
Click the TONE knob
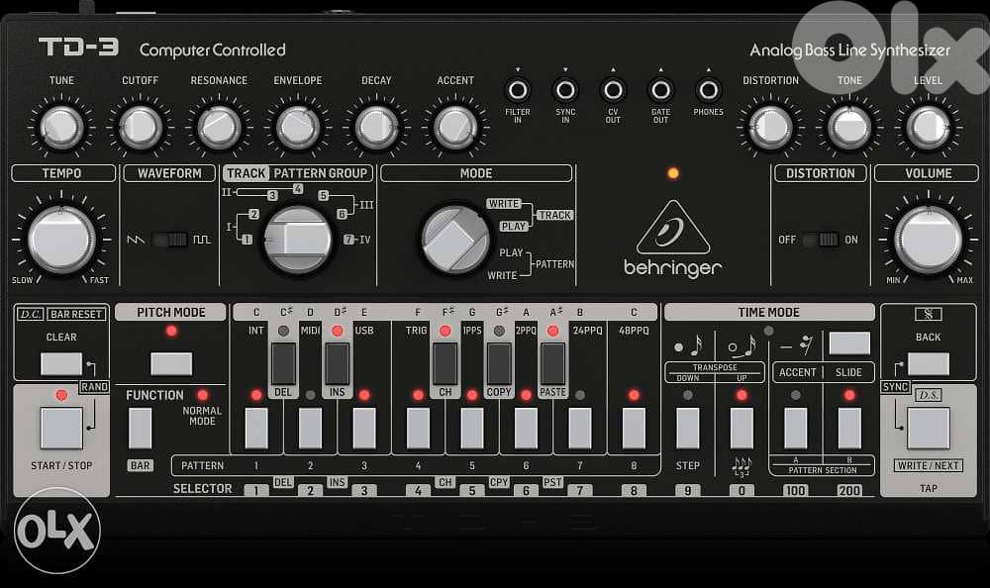pyautogui.click(x=849, y=127)
